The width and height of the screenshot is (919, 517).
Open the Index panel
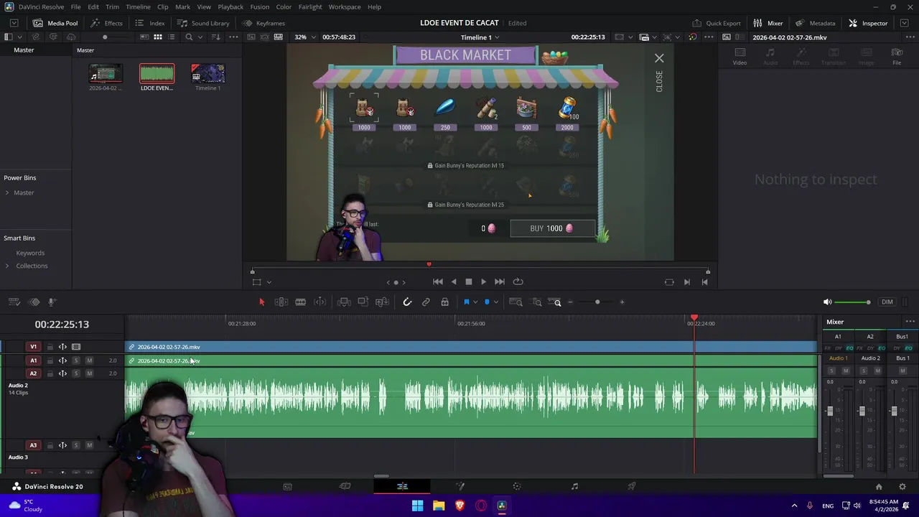150,23
